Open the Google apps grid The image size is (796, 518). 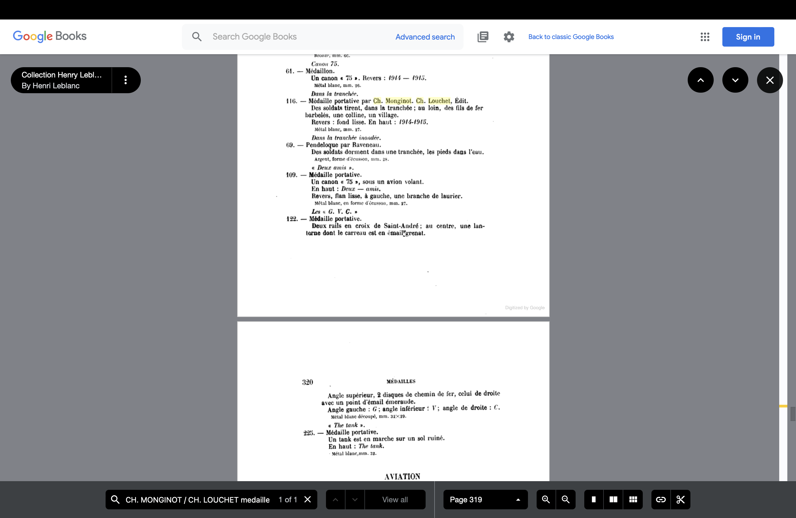[x=705, y=37]
